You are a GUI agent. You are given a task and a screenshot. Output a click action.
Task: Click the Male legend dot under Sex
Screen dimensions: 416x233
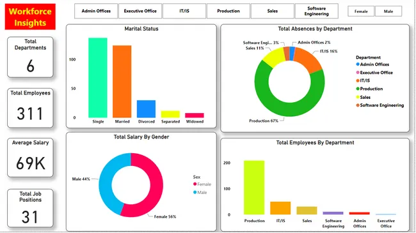pyautogui.click(x=195, y=192)
